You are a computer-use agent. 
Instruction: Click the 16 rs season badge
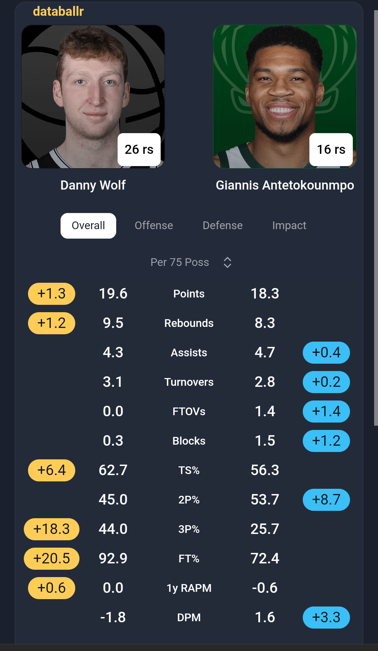[x=331, y=150]
